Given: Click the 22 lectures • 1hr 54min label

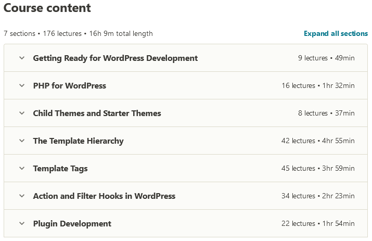Looking at the screenshot, I should click(318, 224).
